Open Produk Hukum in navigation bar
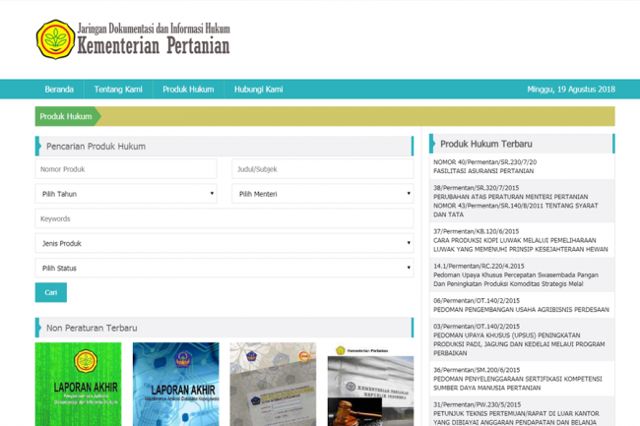This screenshot has height=426, width=640. pyautogui.click(x=188, y=90)
